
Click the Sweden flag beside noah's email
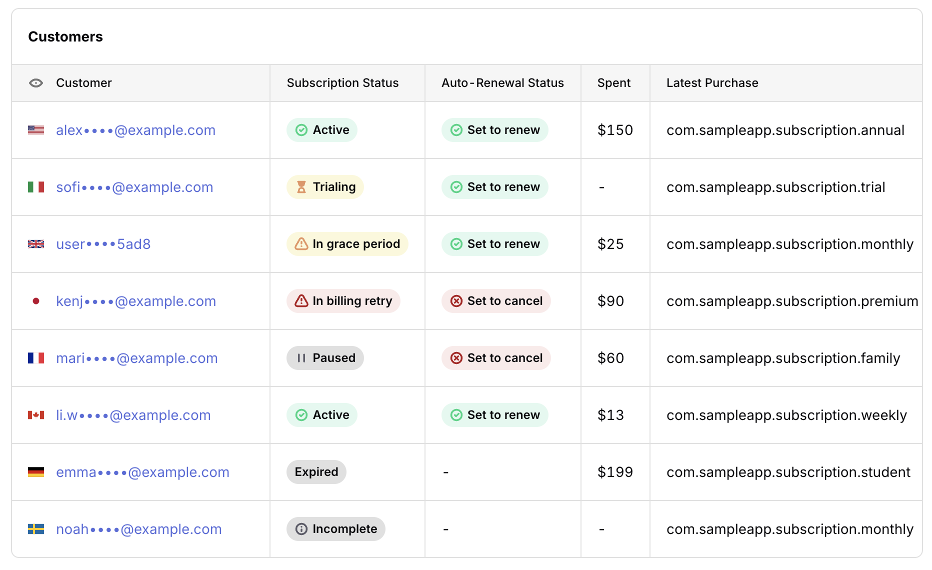36,529
